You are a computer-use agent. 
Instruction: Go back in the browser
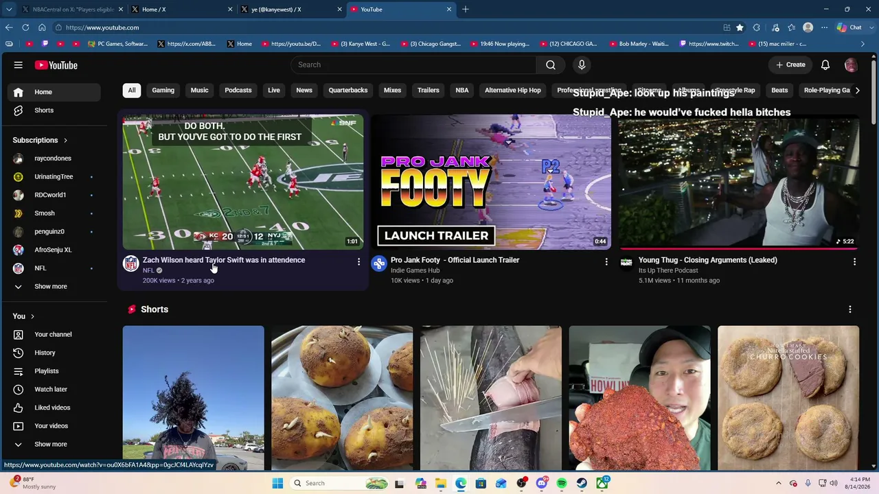9,27
